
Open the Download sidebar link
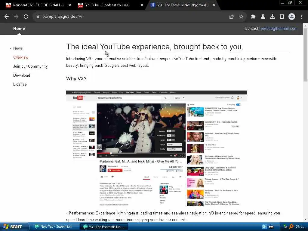[x=22, y=75]
